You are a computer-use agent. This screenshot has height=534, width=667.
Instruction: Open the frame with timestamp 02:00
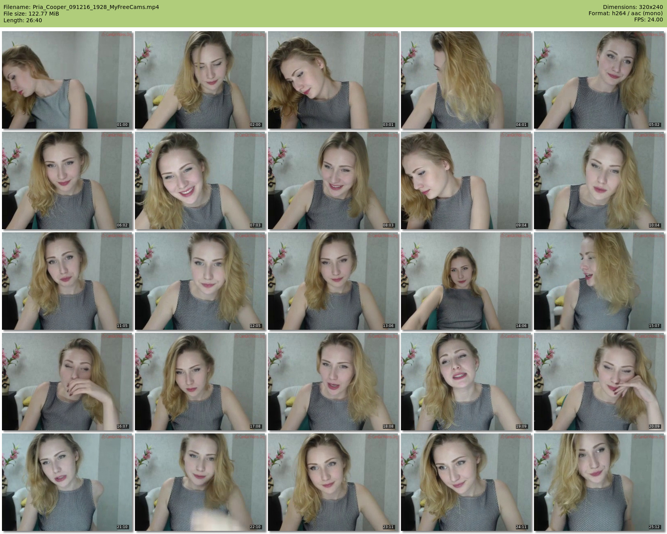pyautogui.click(x=200, y=80)
